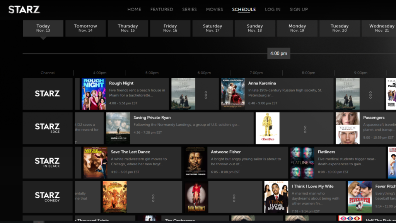Switch to Wednesday Nov. 21 tab

click(379, 28)
